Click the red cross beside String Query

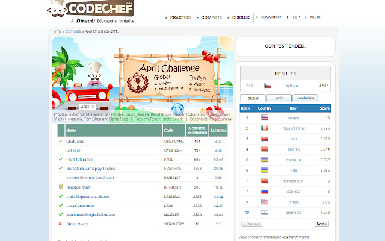(x=60, y=224)
